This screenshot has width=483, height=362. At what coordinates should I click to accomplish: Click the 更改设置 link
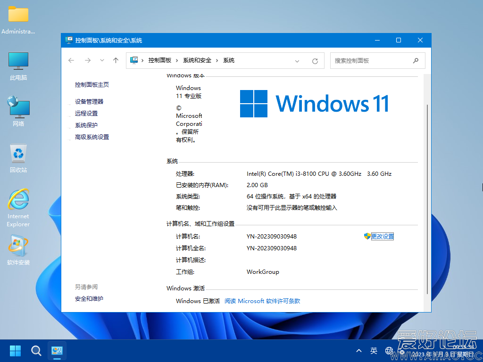point(382,236)
